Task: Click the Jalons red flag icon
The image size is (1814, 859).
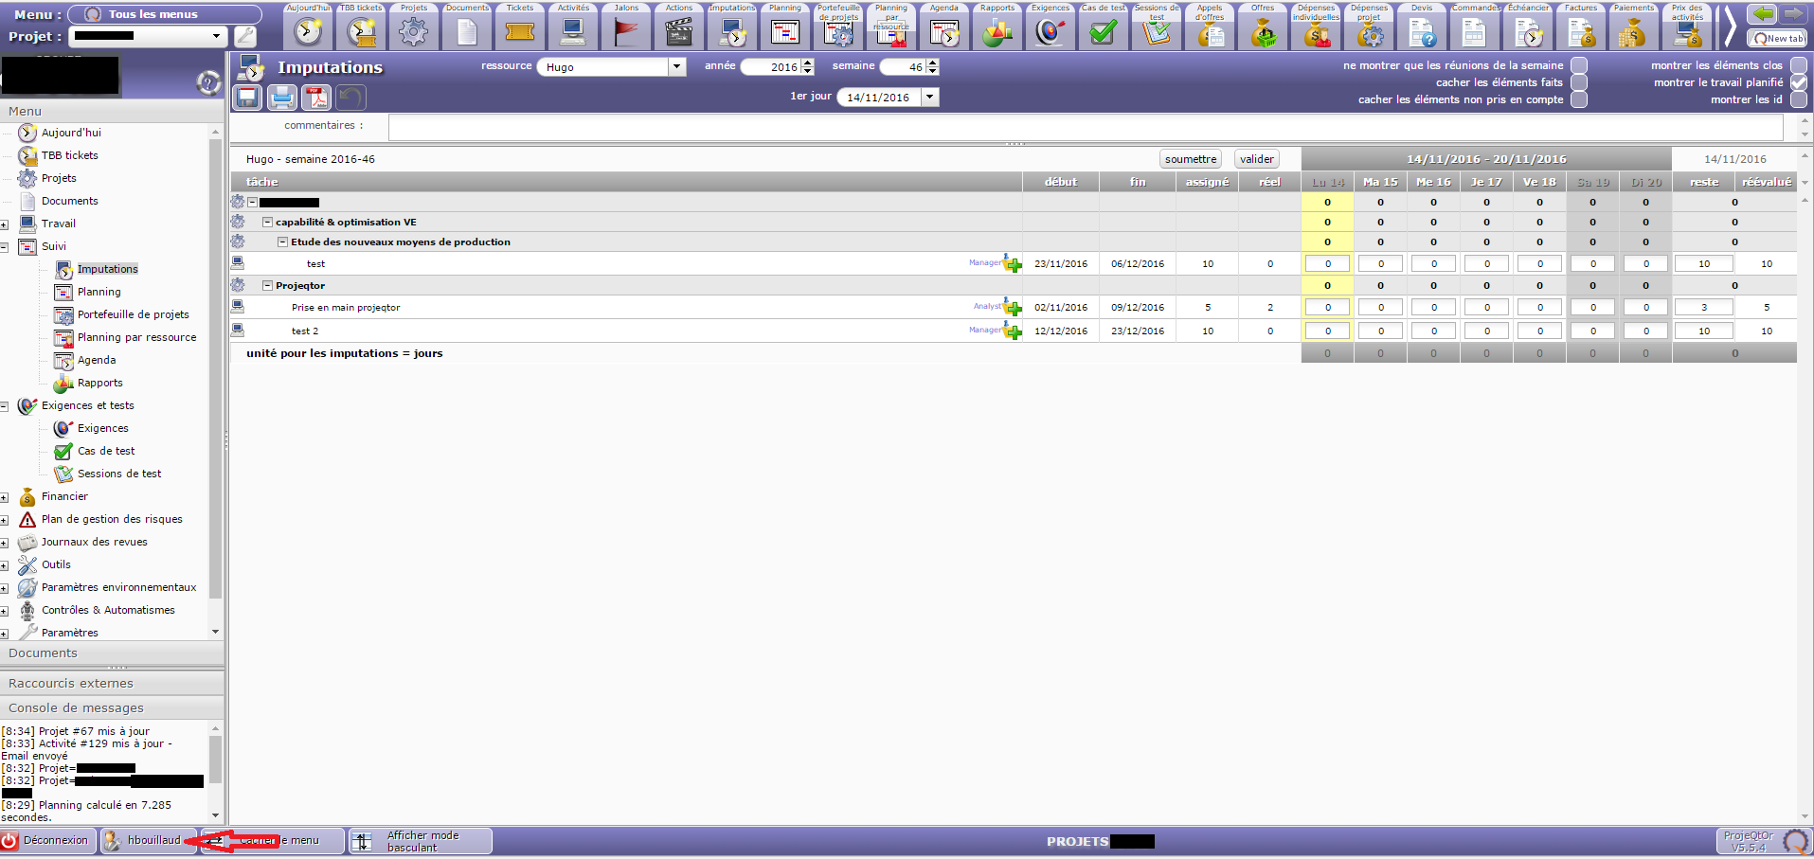Action: [626, 31]
